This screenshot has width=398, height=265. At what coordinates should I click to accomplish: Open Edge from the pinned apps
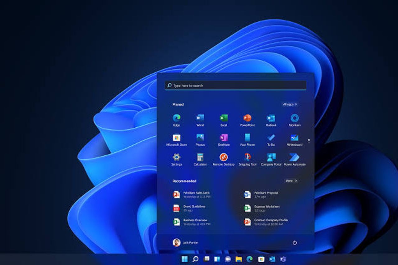tap(177, 120)
